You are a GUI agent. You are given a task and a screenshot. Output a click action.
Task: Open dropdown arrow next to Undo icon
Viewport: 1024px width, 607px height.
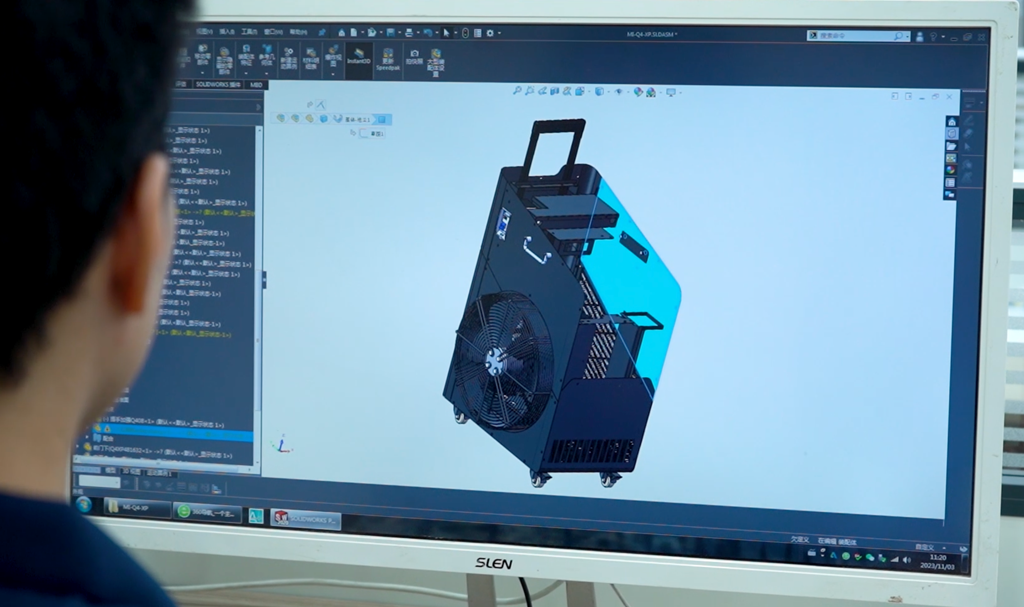pos(437,33)
